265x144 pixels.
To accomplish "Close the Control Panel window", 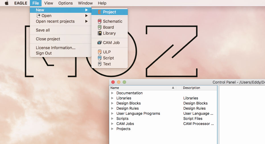I will point(113,82).
